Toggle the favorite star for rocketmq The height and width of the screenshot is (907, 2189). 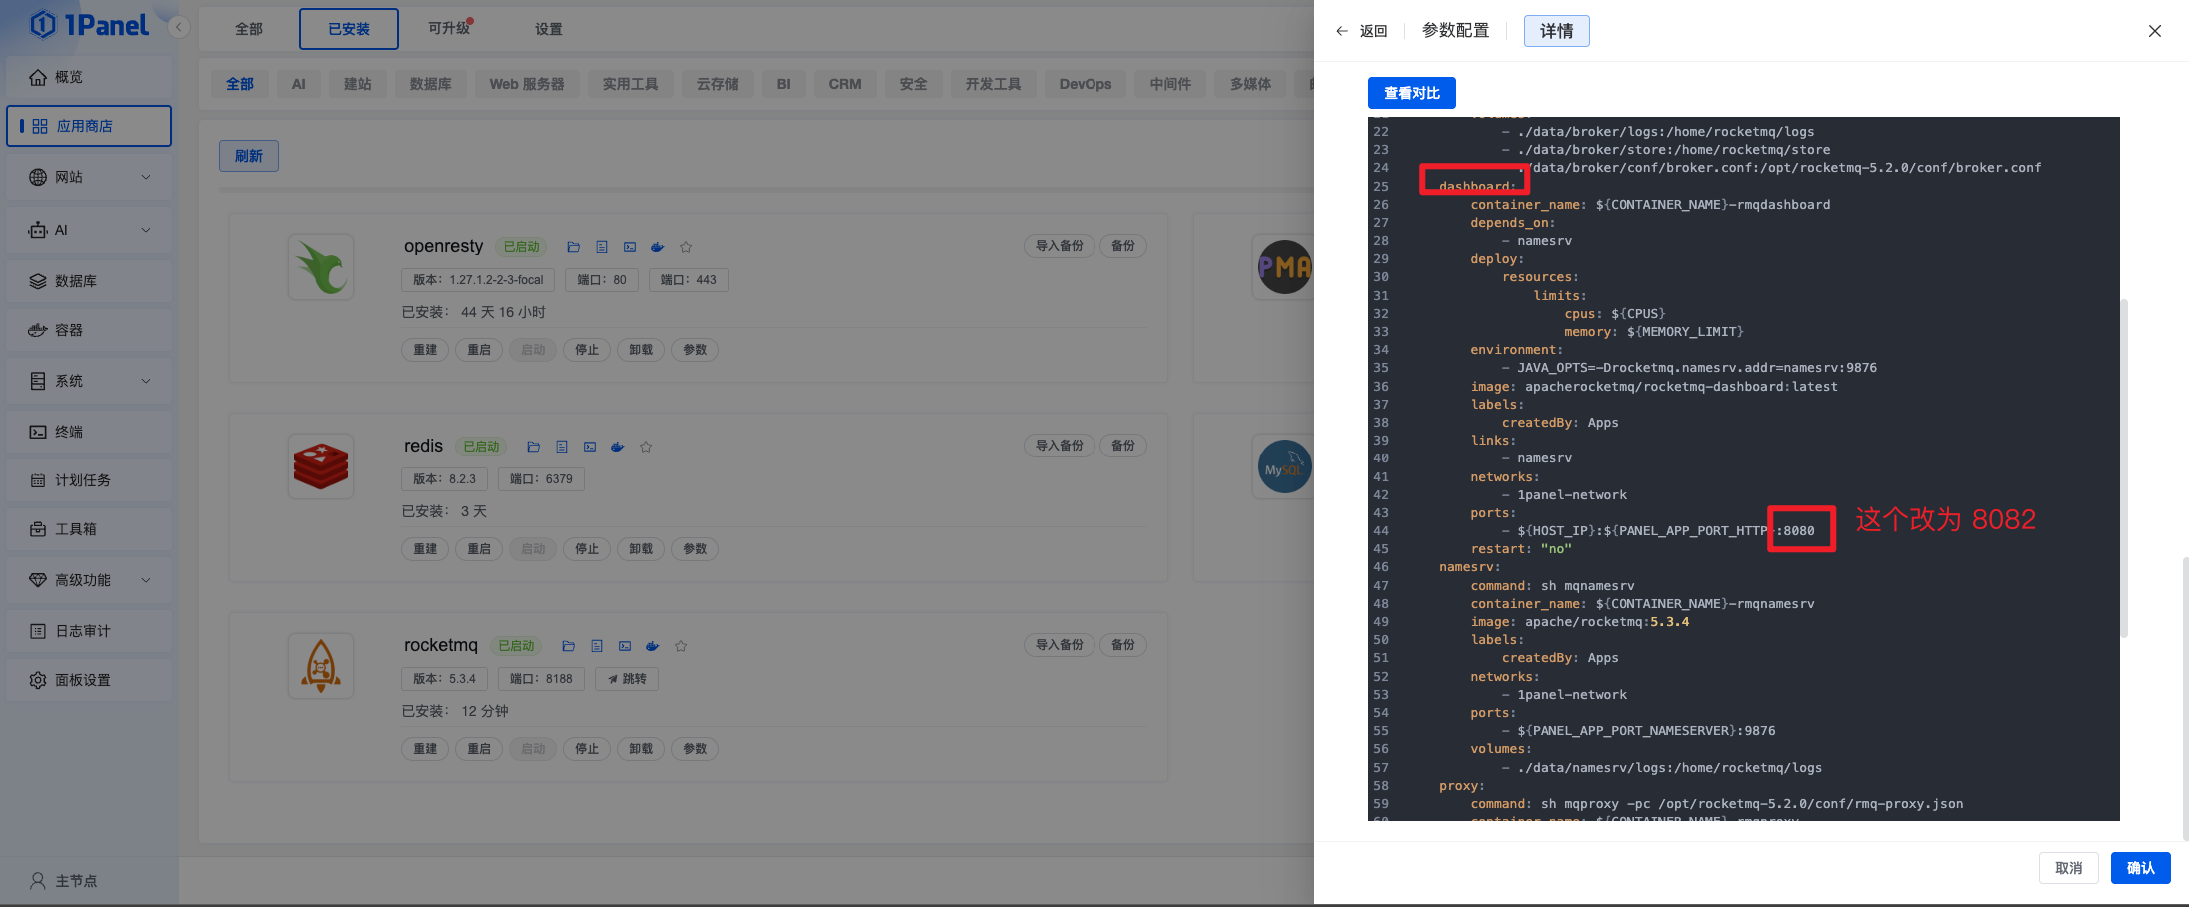pos(681,646)
